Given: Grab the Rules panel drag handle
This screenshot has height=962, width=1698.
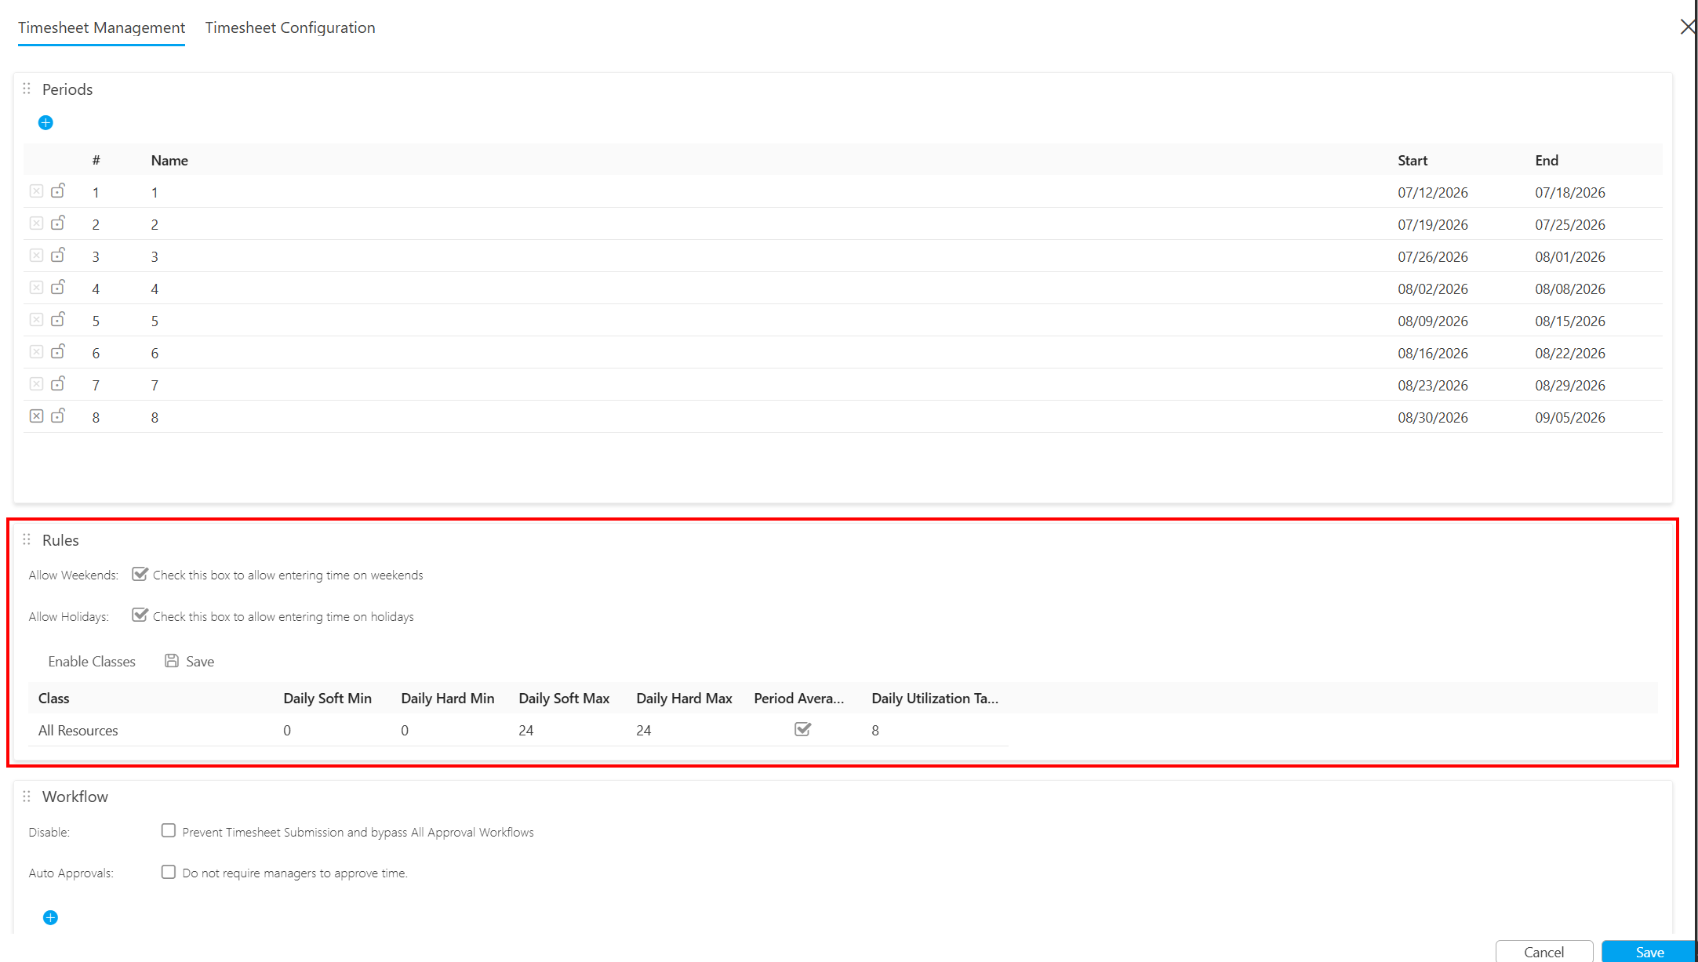Looking at the screenshot, I should 27,539.
